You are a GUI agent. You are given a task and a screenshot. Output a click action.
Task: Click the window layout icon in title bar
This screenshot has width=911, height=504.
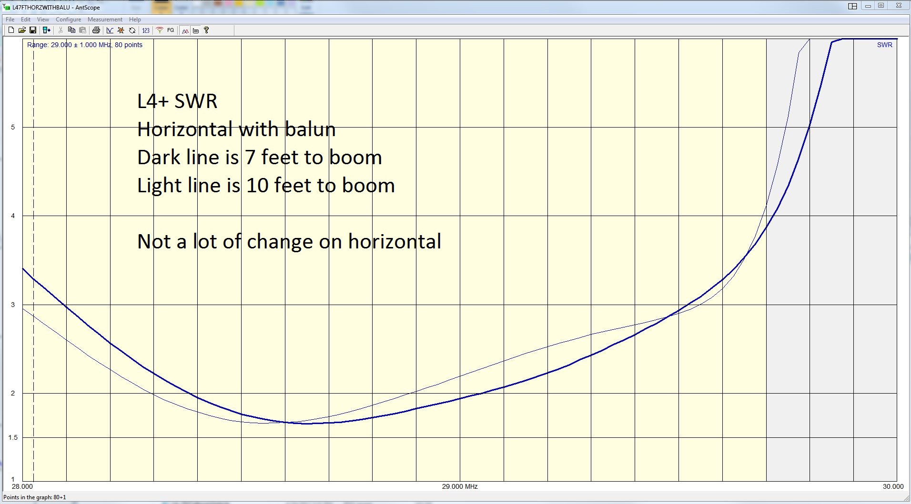point(852,6)
